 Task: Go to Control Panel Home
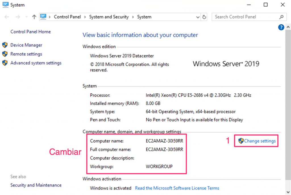click(30, 32)
